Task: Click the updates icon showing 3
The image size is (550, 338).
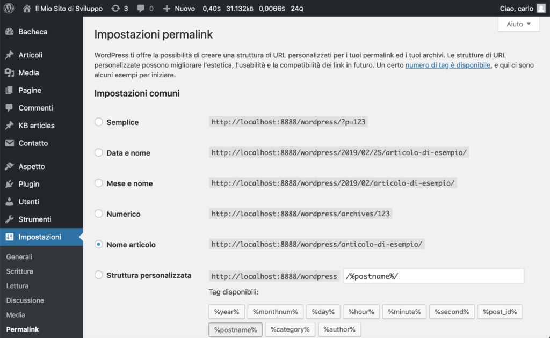Action: (115, 9)
